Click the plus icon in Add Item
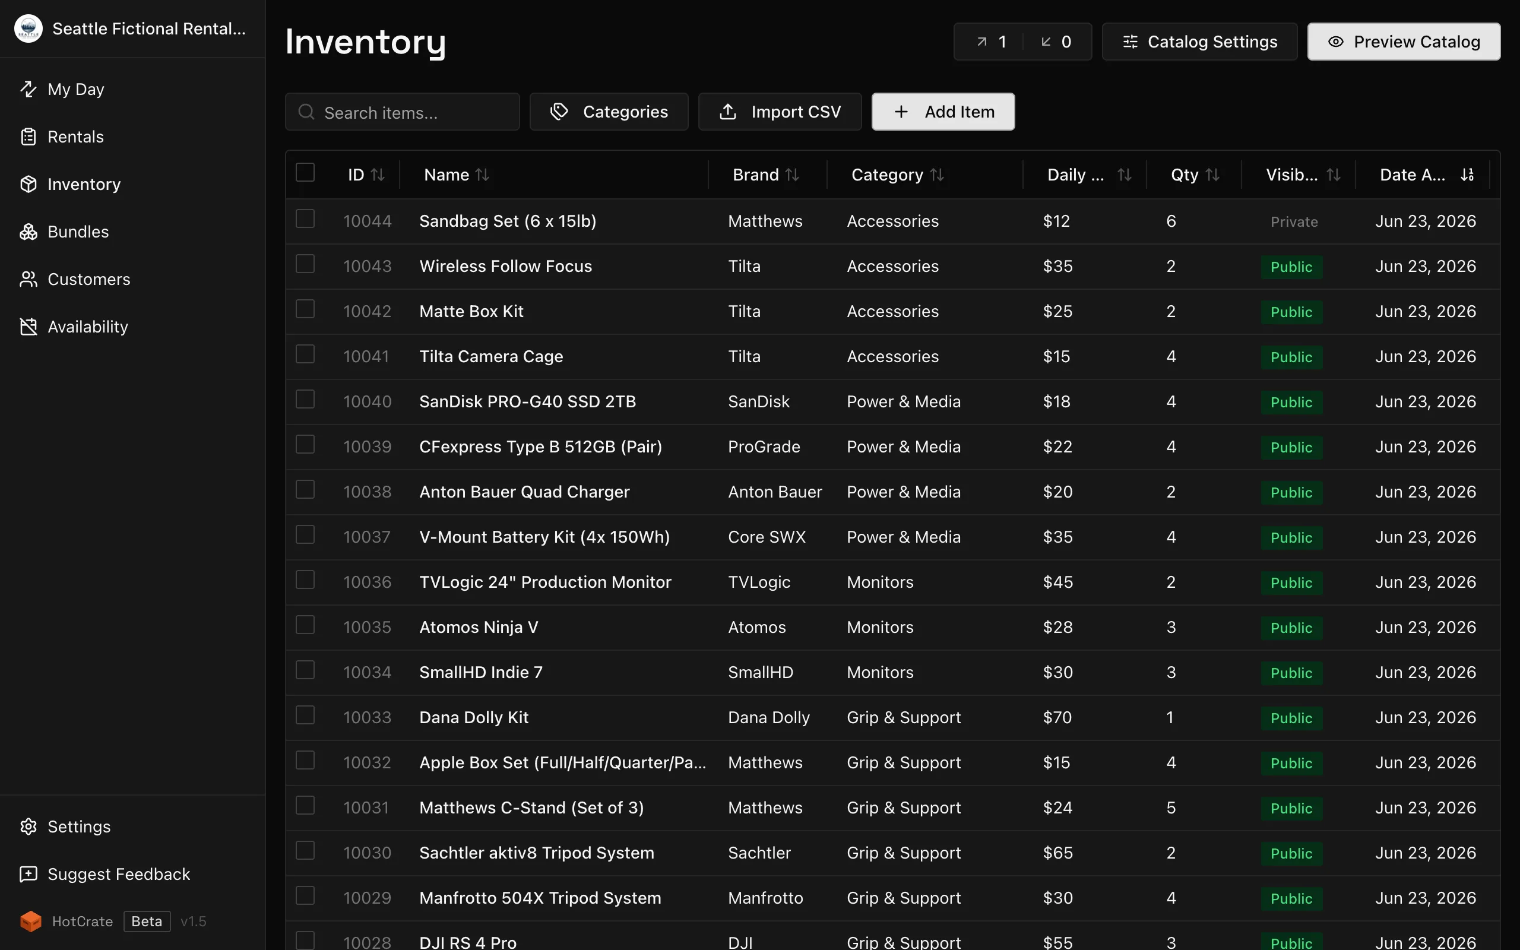This screenshot has width=1520, height=950. 901,111
